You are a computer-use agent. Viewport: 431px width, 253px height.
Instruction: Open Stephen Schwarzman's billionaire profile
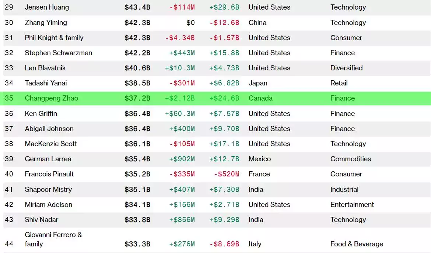pyautogui.click(x=59, y=53)
